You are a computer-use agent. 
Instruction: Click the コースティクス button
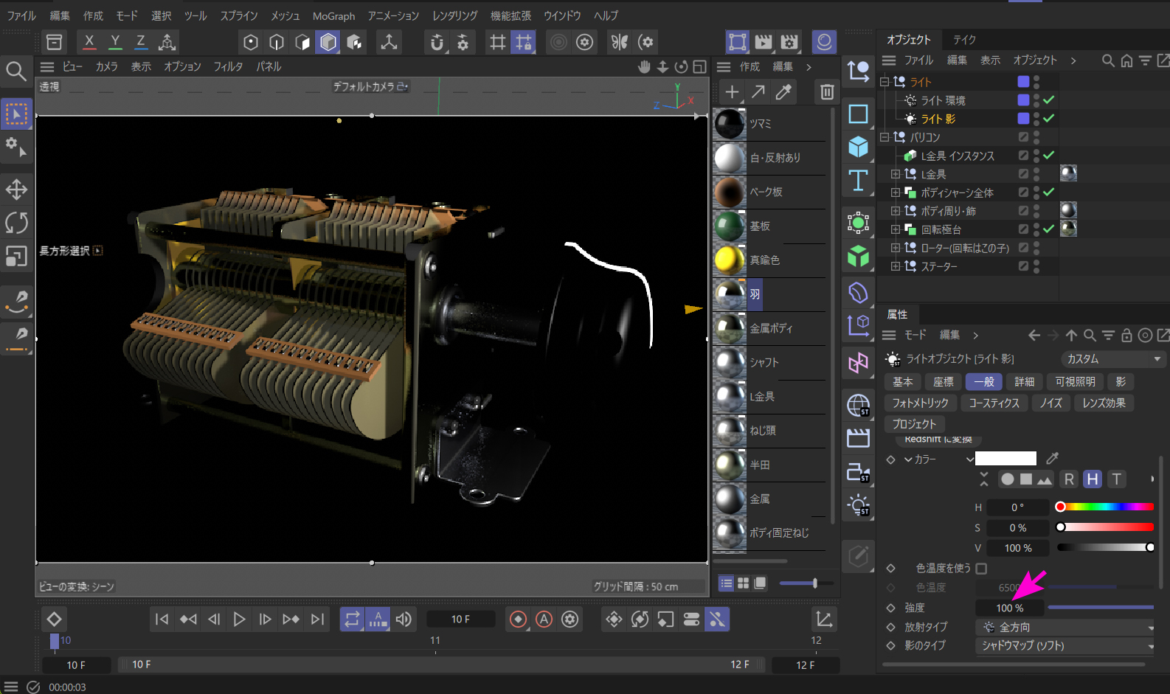[x=994, y=403]
